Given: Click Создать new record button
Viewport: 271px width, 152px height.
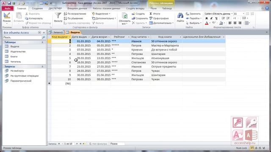Looking at the screenshot, I should pos(138,14).
